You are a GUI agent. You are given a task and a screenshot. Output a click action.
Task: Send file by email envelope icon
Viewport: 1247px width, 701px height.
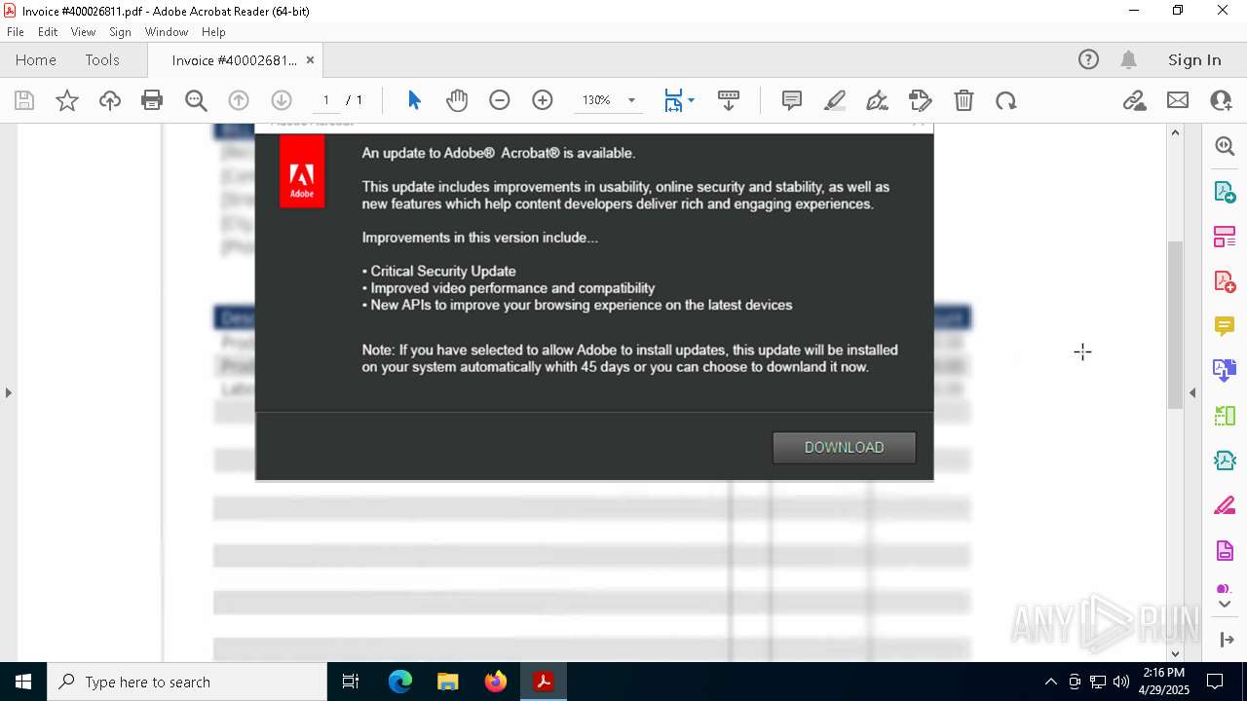(x=1178, y=100)
